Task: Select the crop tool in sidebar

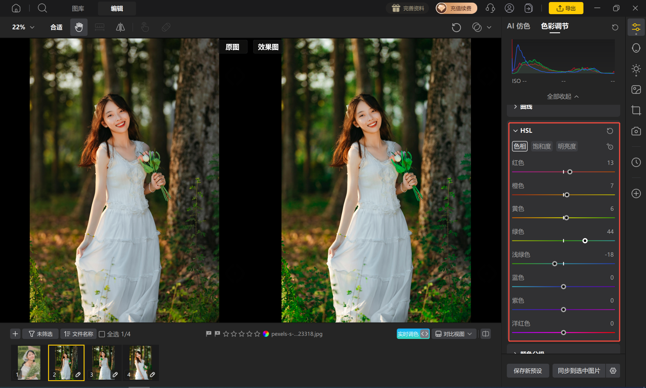Action: click(636, 110)
